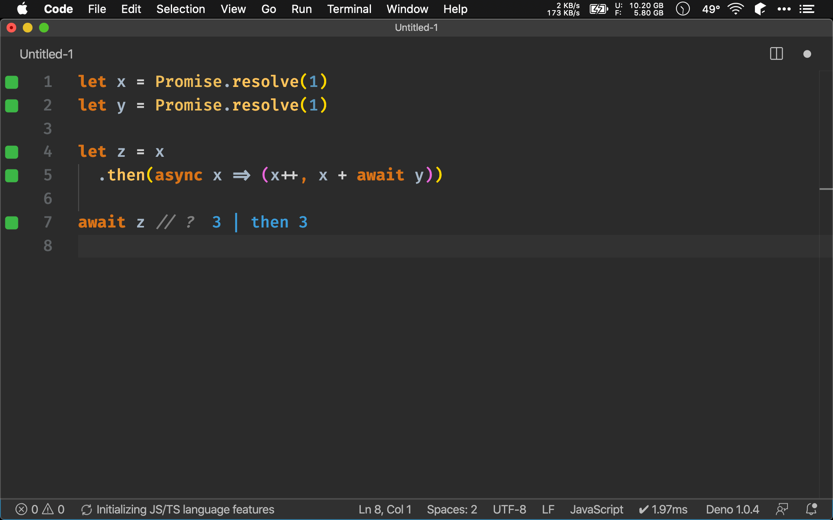Open notifications bell in status bar
Viewport: 833px width, 520px height.
811,509
